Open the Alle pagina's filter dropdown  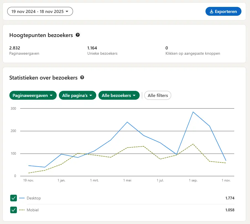[x=77, y=95]
